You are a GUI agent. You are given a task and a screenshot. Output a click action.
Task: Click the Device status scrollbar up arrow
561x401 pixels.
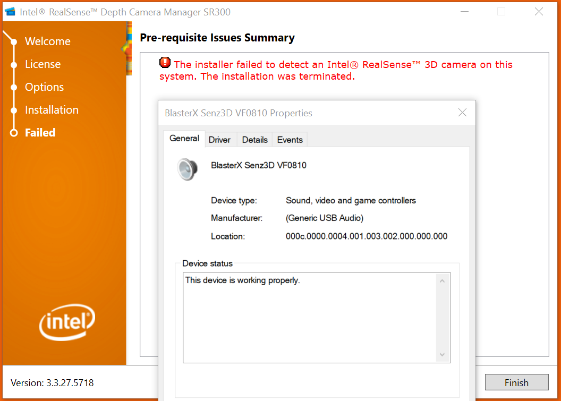443,280
